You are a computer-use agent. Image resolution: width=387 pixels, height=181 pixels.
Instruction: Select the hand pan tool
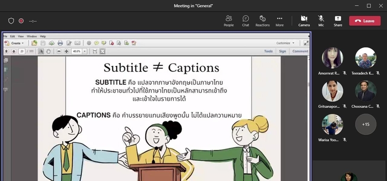(48, 51)
